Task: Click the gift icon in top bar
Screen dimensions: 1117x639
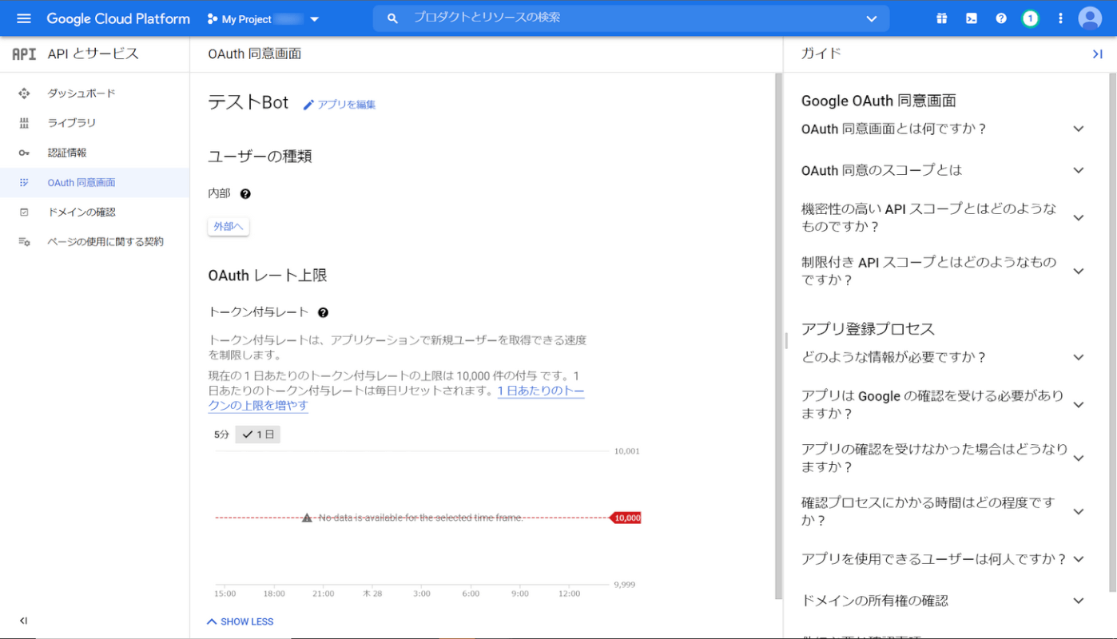Action: click(942, 18)
